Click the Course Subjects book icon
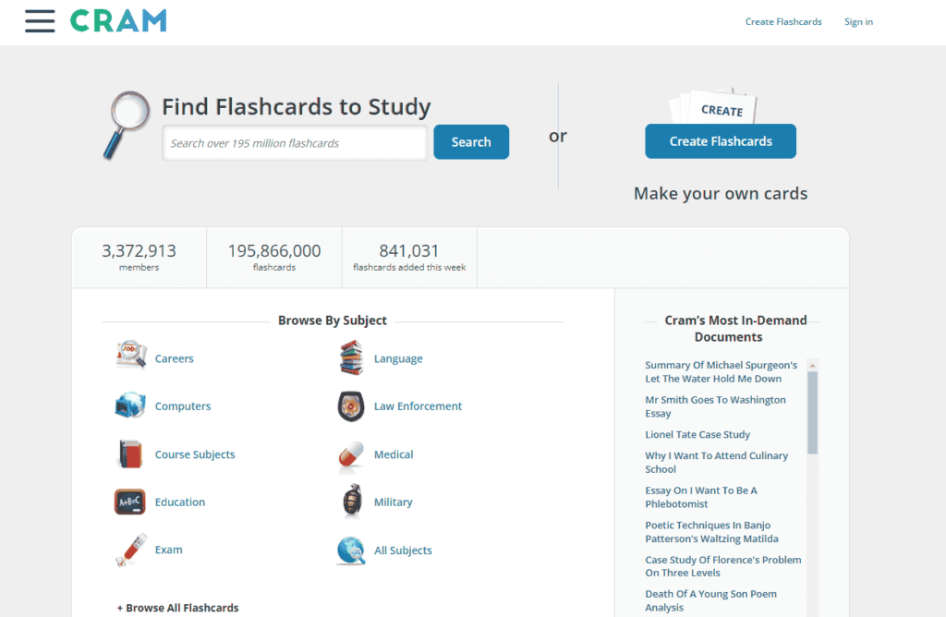946x617 pixels. pos(130,454)
